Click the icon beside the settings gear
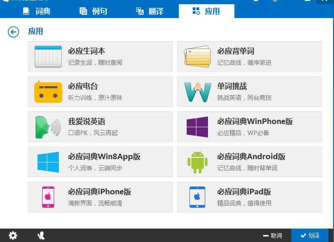Viewport: 334px width, 242px height. click(x=41, y=236)
